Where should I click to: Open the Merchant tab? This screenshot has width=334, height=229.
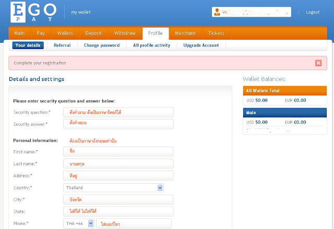pos(185,33)
